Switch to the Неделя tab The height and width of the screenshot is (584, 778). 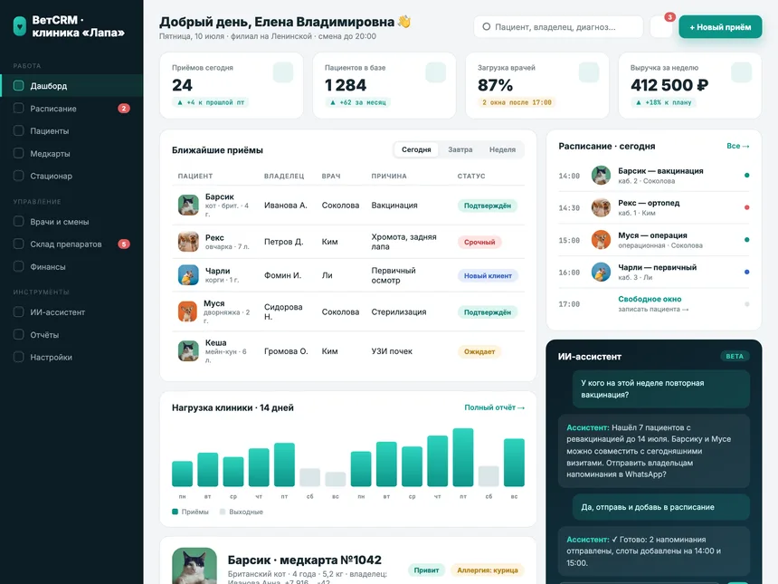tap(503, 149)
